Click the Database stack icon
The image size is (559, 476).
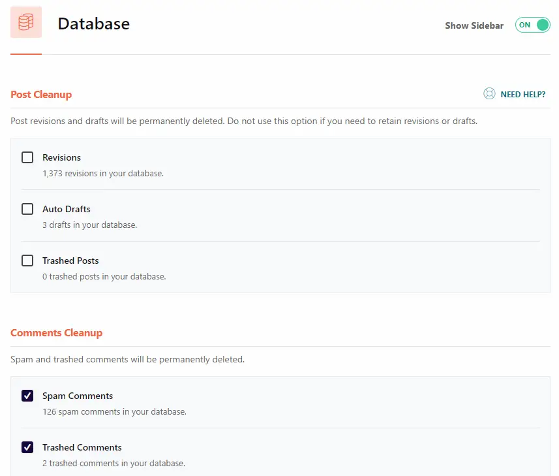click(26, 22)
